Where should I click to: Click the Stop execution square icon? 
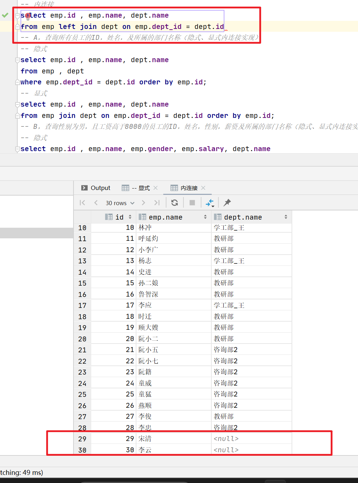pos(192,203)
